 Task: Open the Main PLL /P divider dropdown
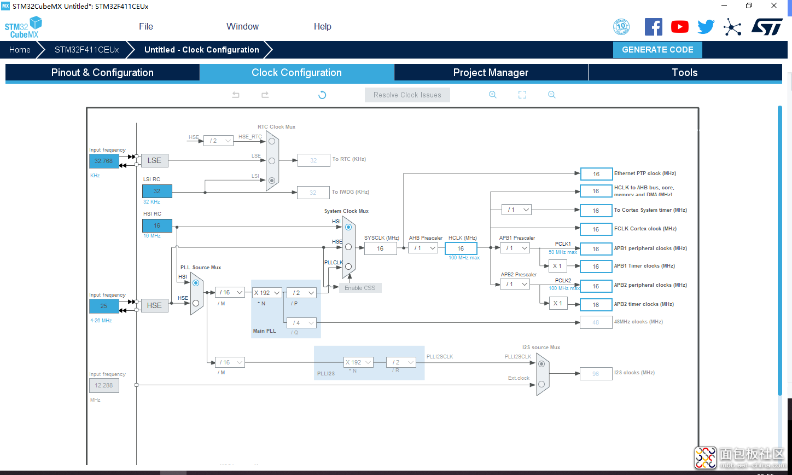pyautogui.click(x=301, y=293)
